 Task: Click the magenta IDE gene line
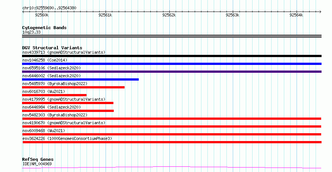(x=172, y=168)
